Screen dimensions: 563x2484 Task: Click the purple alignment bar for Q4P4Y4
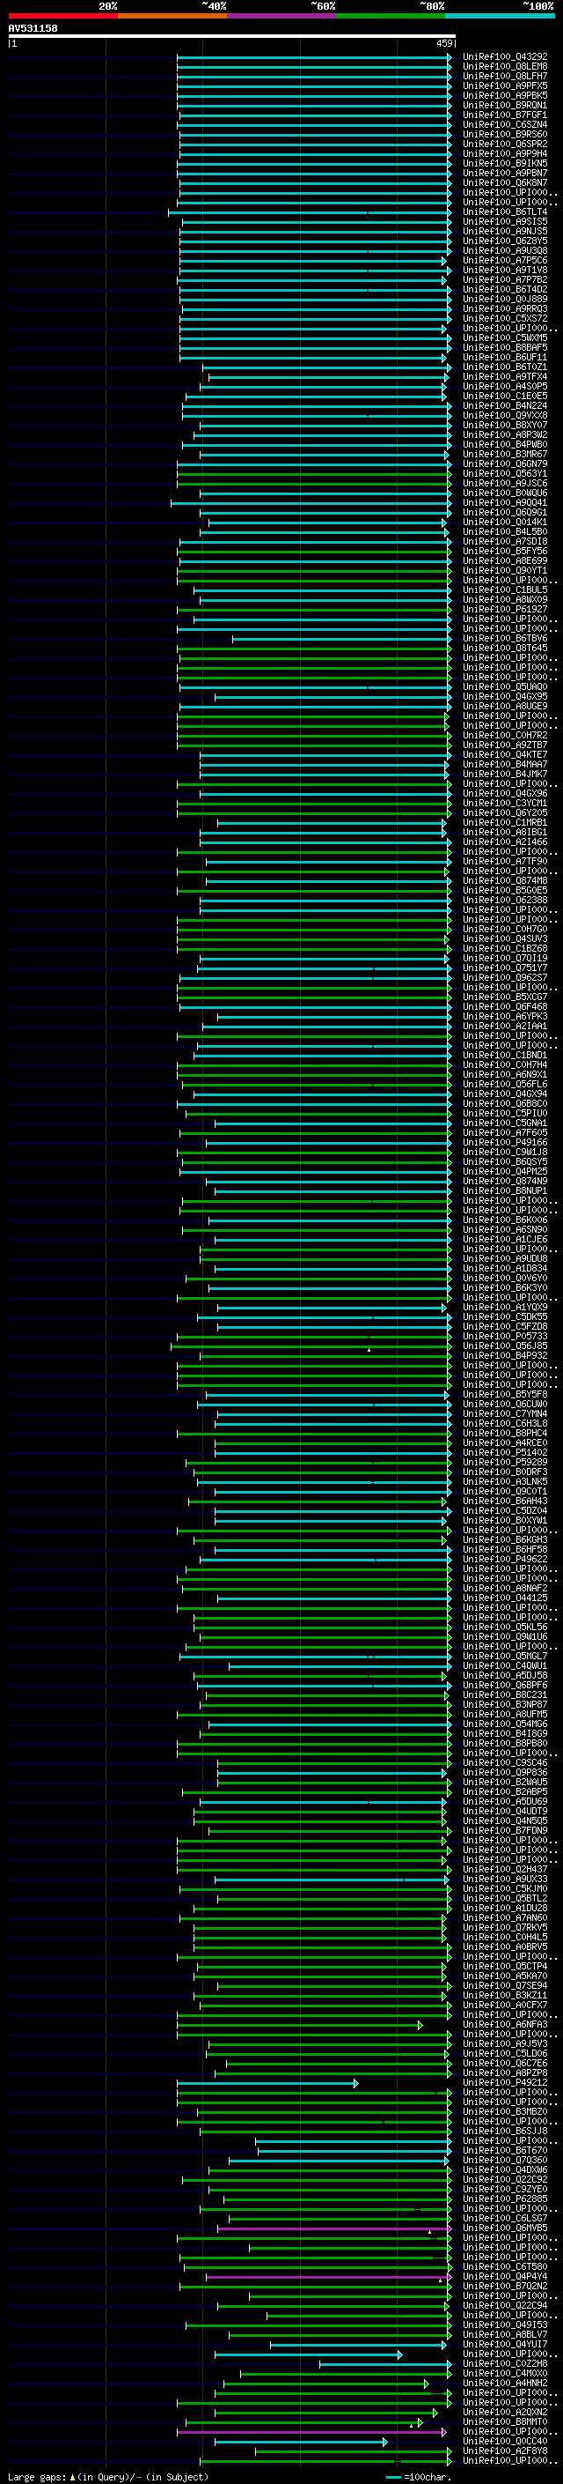click(328, 2277)
